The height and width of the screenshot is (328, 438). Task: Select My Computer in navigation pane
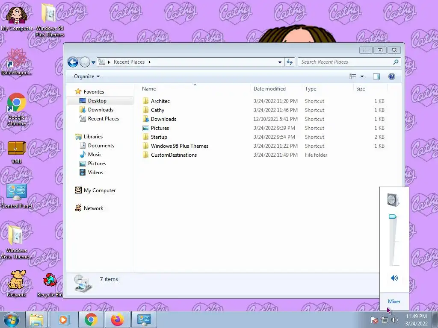coord(95,190)
